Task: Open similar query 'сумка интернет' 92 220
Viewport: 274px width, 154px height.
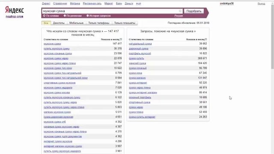Action: (138, 83)
